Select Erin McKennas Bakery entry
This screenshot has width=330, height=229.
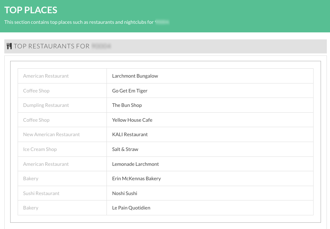[136, 178]
